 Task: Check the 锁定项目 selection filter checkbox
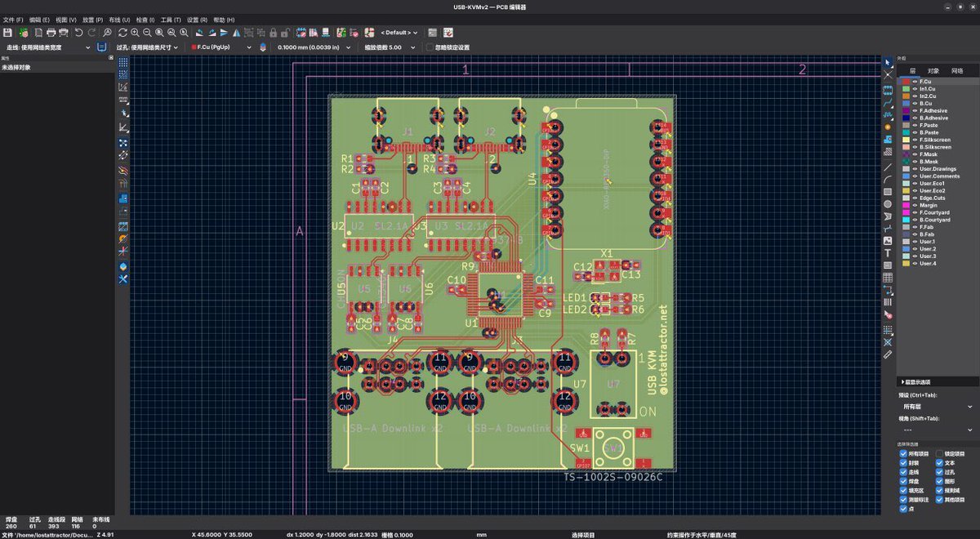(x=939, y=453)
